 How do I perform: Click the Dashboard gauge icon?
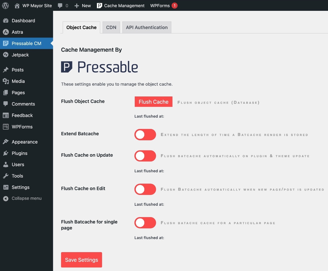[x=6, y=21]
